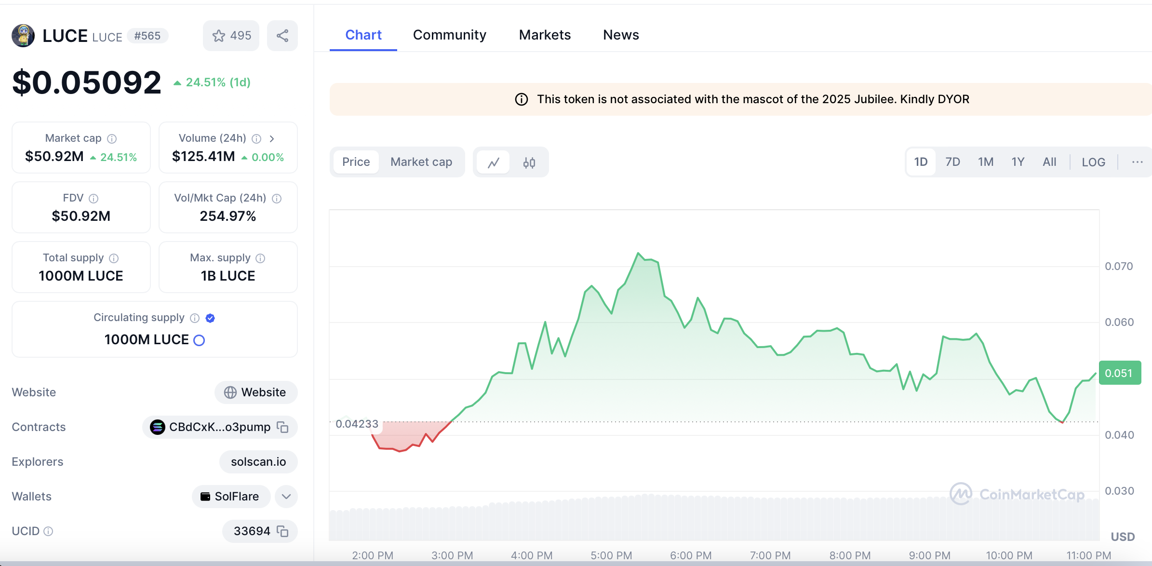Open the chart more options menu
1152x566 pixels.
pyautogui.click(x=1137, y=162)
